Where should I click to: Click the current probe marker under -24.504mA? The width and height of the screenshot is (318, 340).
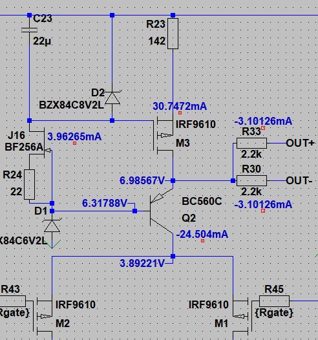point(202,240)
